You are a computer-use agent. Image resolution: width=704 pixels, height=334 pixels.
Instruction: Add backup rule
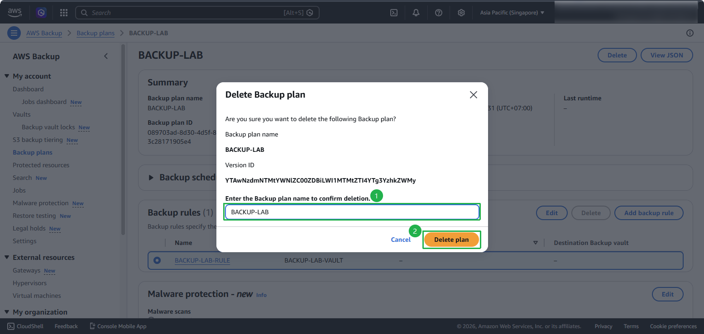tap(649, 213)
